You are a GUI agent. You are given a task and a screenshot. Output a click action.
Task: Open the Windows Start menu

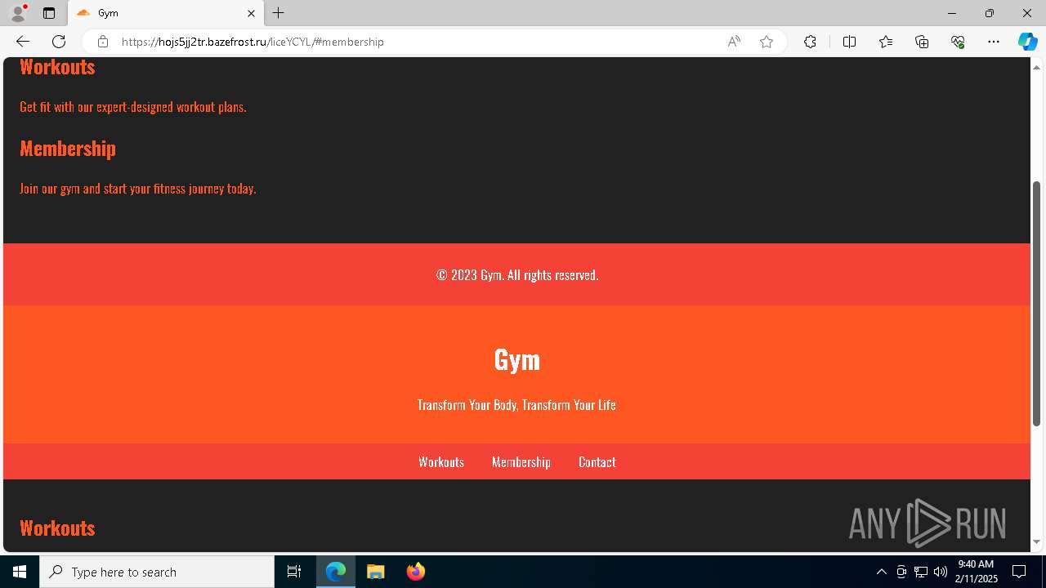[x=20, y=572]
